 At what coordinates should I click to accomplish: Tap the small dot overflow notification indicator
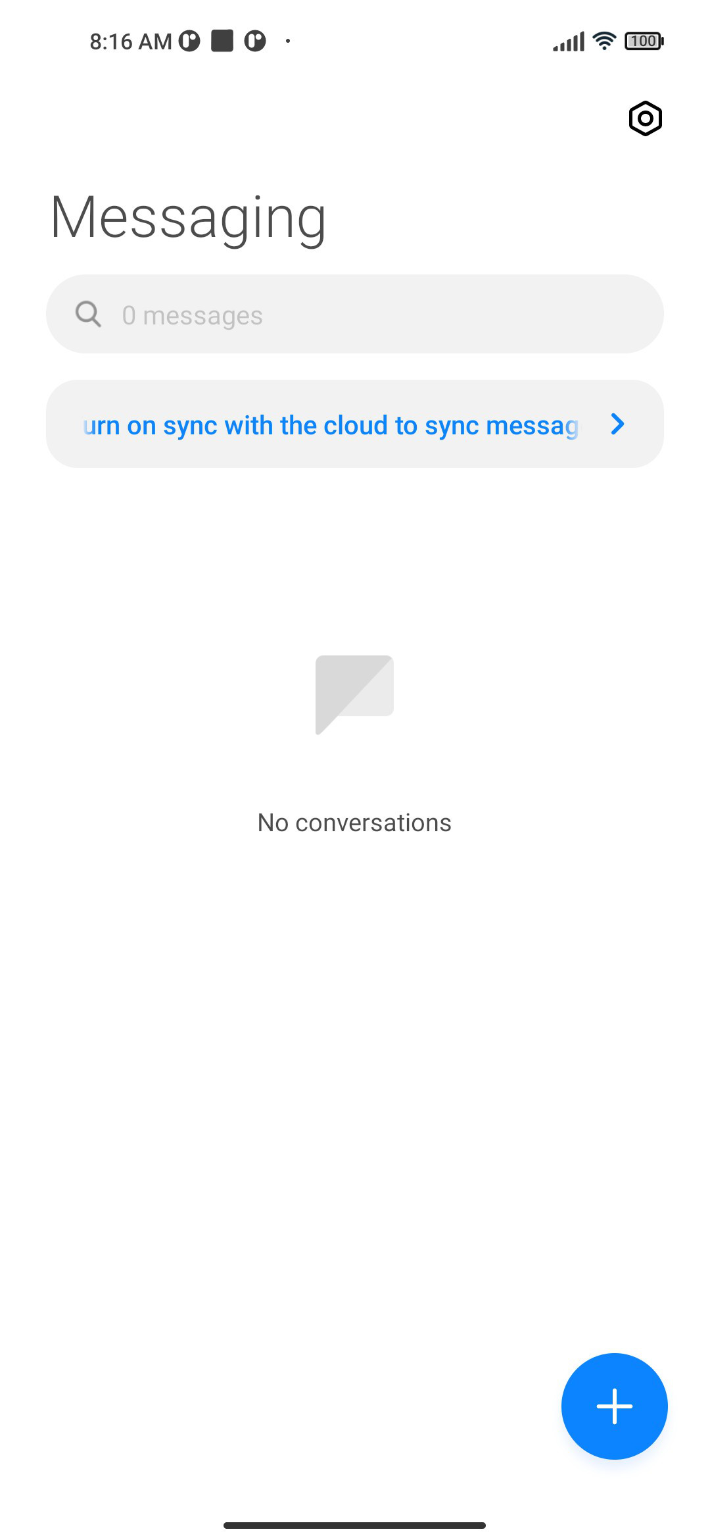point(288,41)
